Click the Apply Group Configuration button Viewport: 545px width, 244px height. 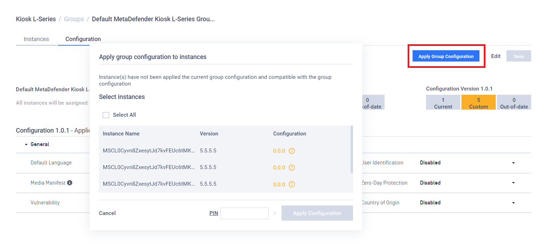pyautogui.click(x=446, y=56)
